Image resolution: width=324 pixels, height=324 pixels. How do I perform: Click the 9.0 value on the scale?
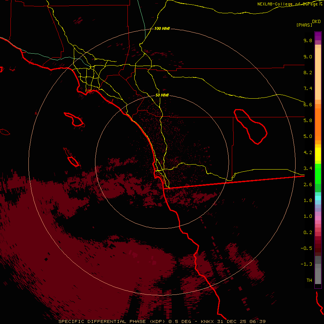308,57
